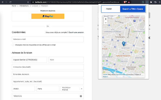
Task: Open the extensions puzzle piece menu
Action: [151, 2]
